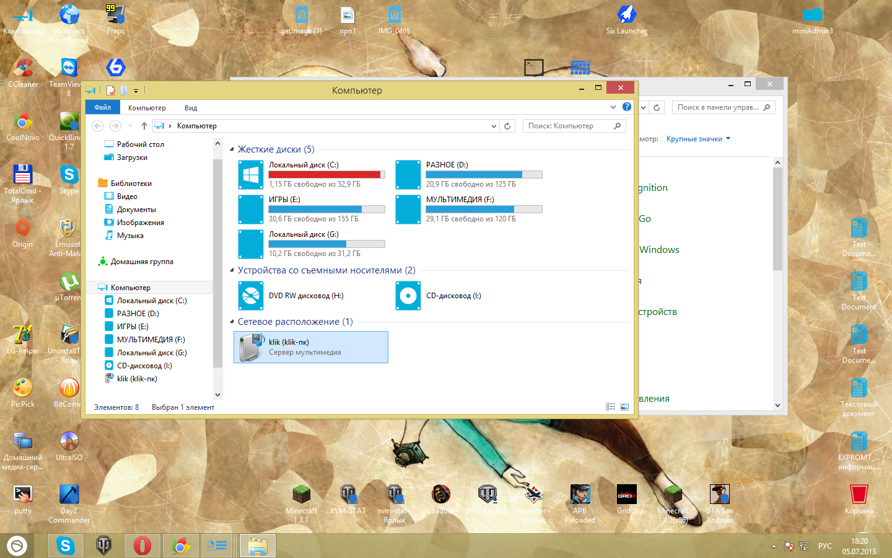Click the clock showing 18:20
This screenshot has width=892, height=558.
coord(859,541)
